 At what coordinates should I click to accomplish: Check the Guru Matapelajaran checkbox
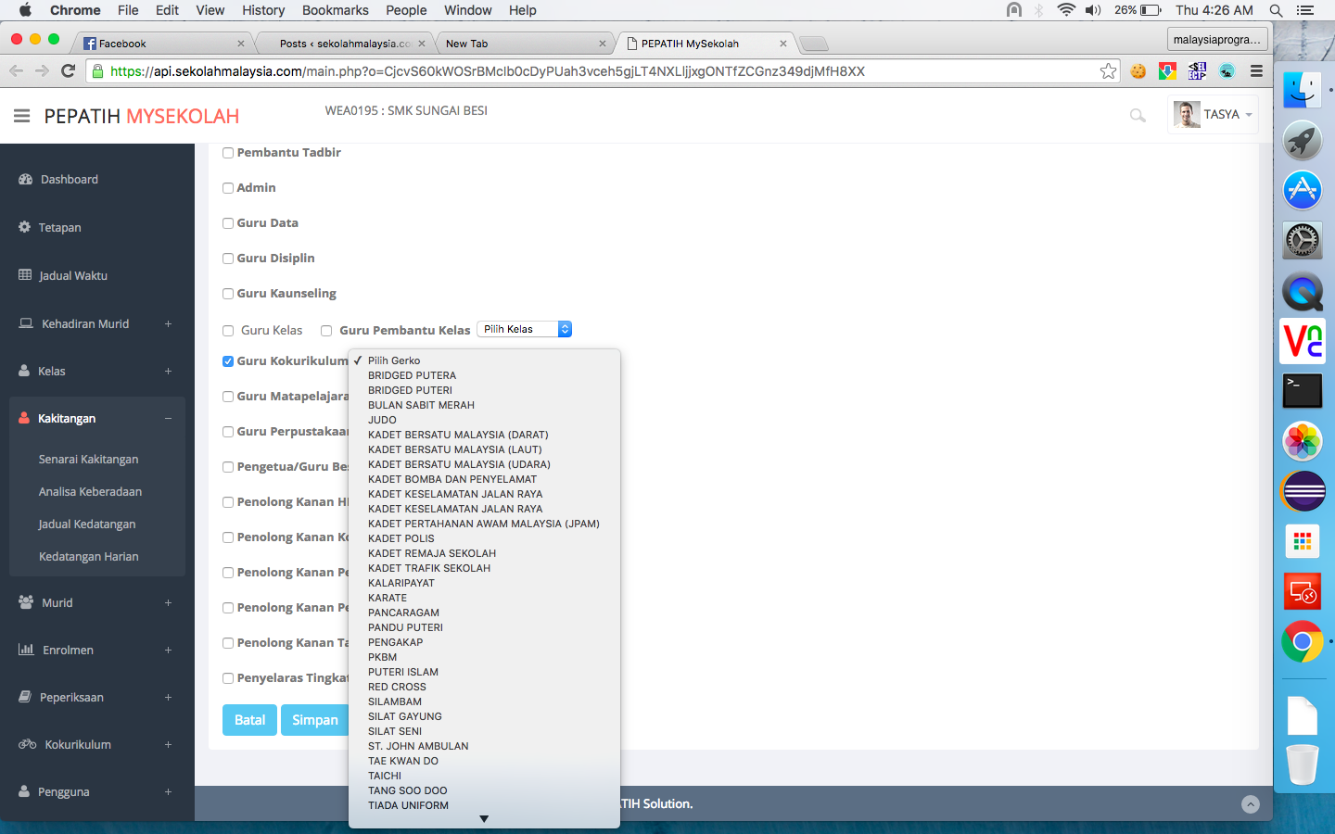click(228, 397)
